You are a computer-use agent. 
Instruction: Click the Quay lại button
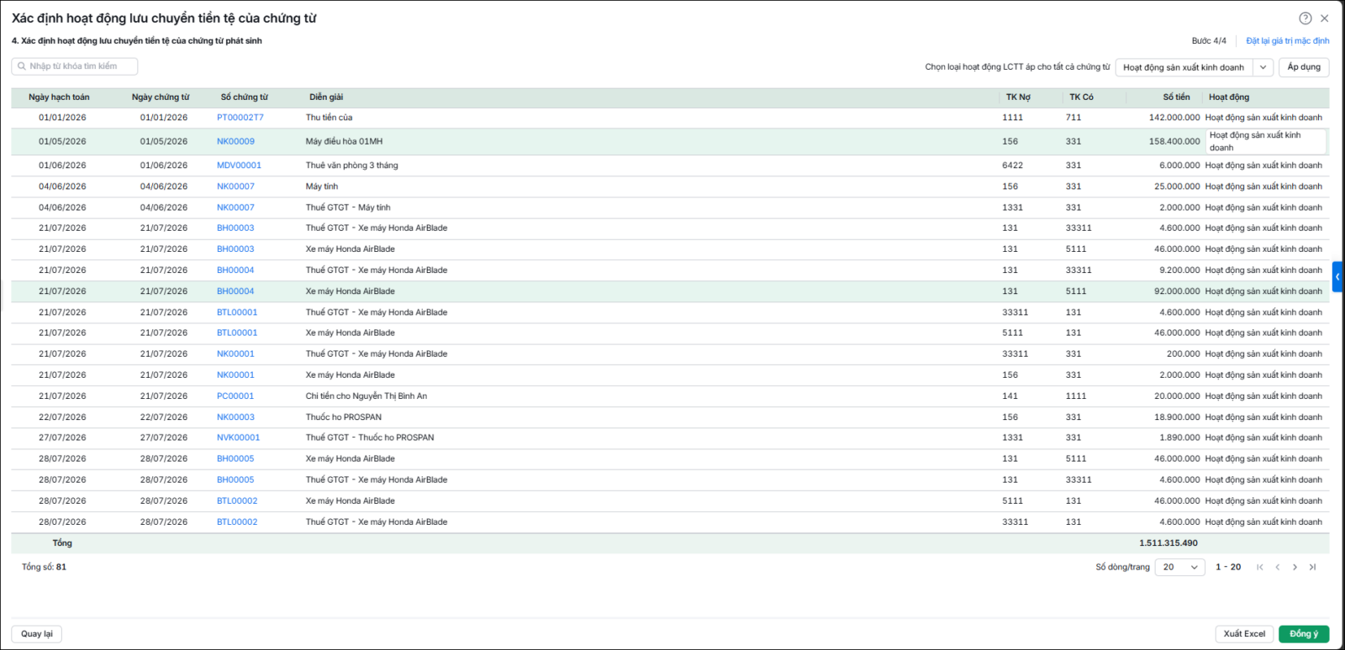click(x=37, y=634)
